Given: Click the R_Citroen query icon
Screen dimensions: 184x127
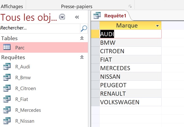Looking at the screenshot, I should click(x=7, y=88).
